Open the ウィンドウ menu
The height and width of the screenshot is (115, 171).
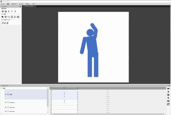coord(21,4)
